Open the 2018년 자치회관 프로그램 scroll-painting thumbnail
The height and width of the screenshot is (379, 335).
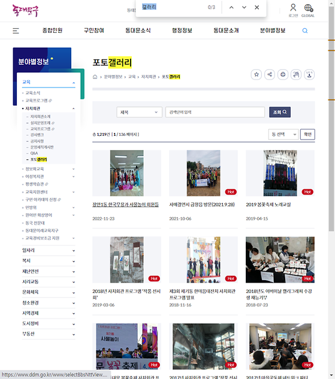point(126,260)
